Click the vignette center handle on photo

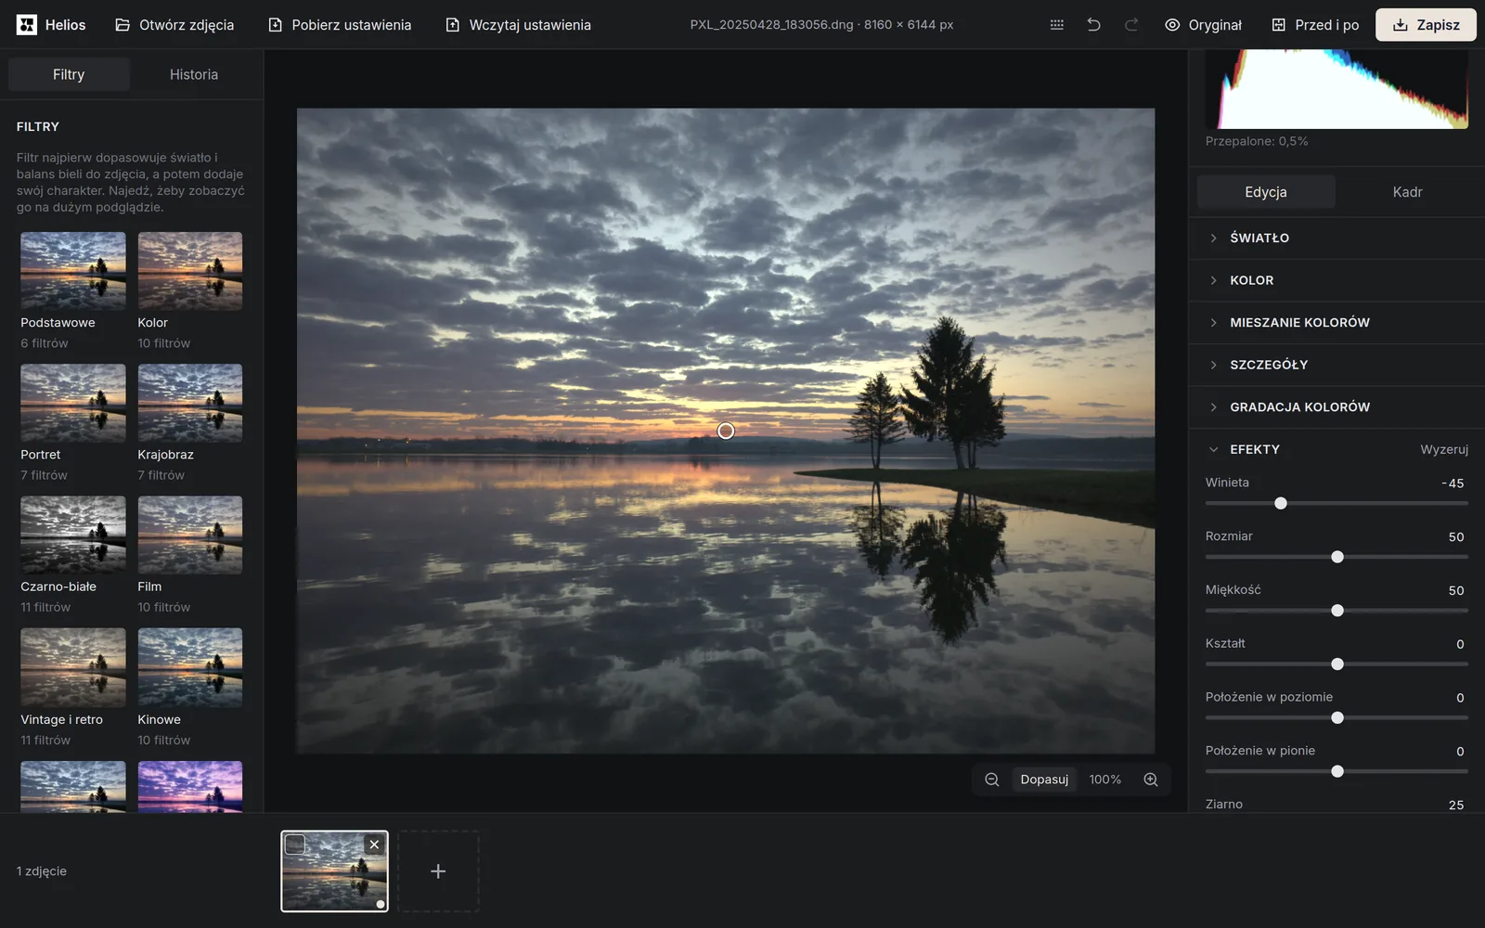tap(726, 431)
